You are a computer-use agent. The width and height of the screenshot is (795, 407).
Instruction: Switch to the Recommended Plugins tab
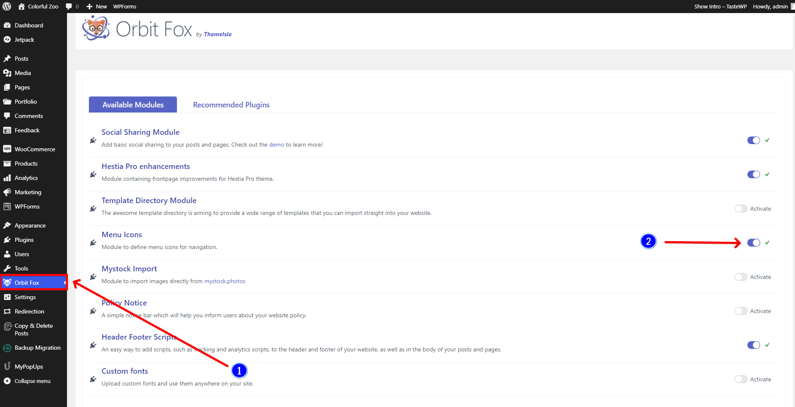click(x=231, y=105)
